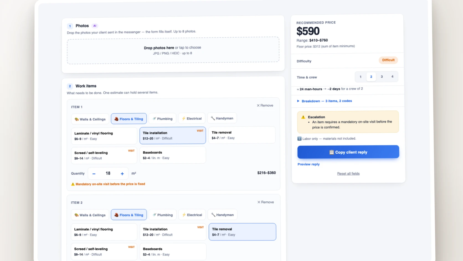Decrease quantity with the minus button
The image size is (463, 261).
pos(94,174)
